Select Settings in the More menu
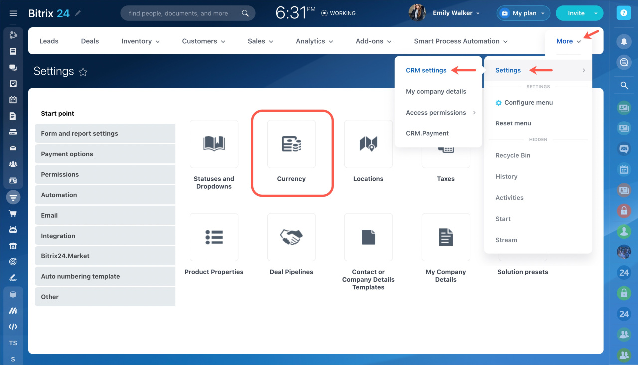Viewport: 638px width, 365px height. pos(538,70)
